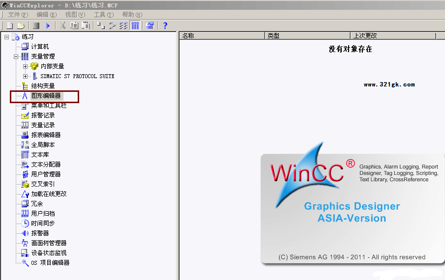Click the blue Help question mark icon

pyautogui.click(x=165, y=26)
